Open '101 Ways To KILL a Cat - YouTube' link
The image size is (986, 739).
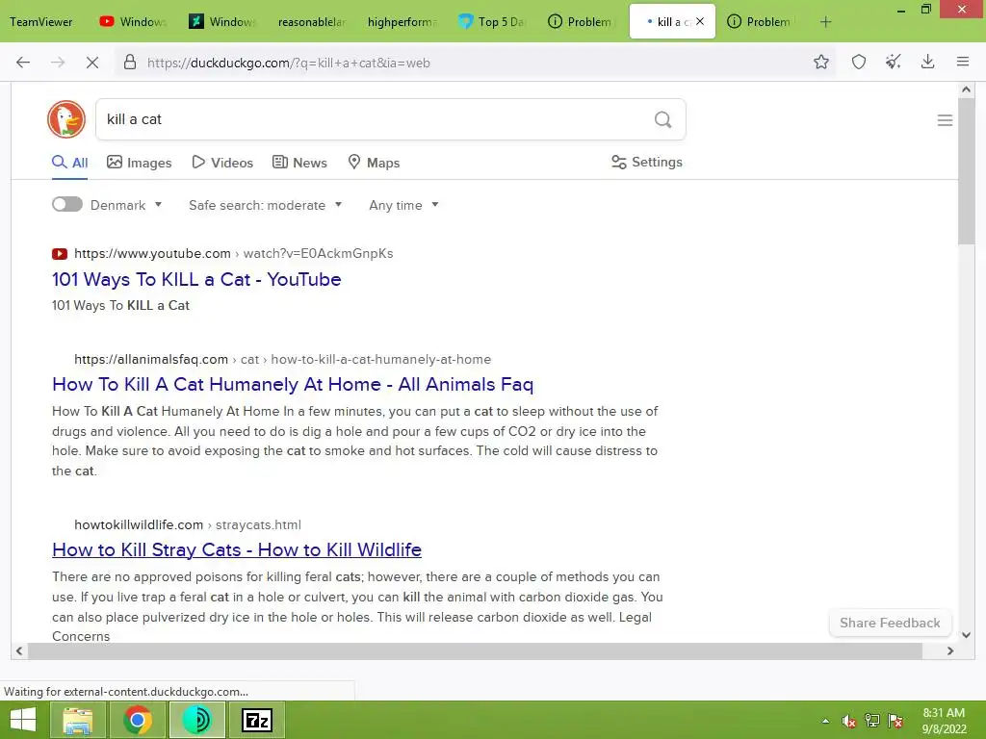196,279
